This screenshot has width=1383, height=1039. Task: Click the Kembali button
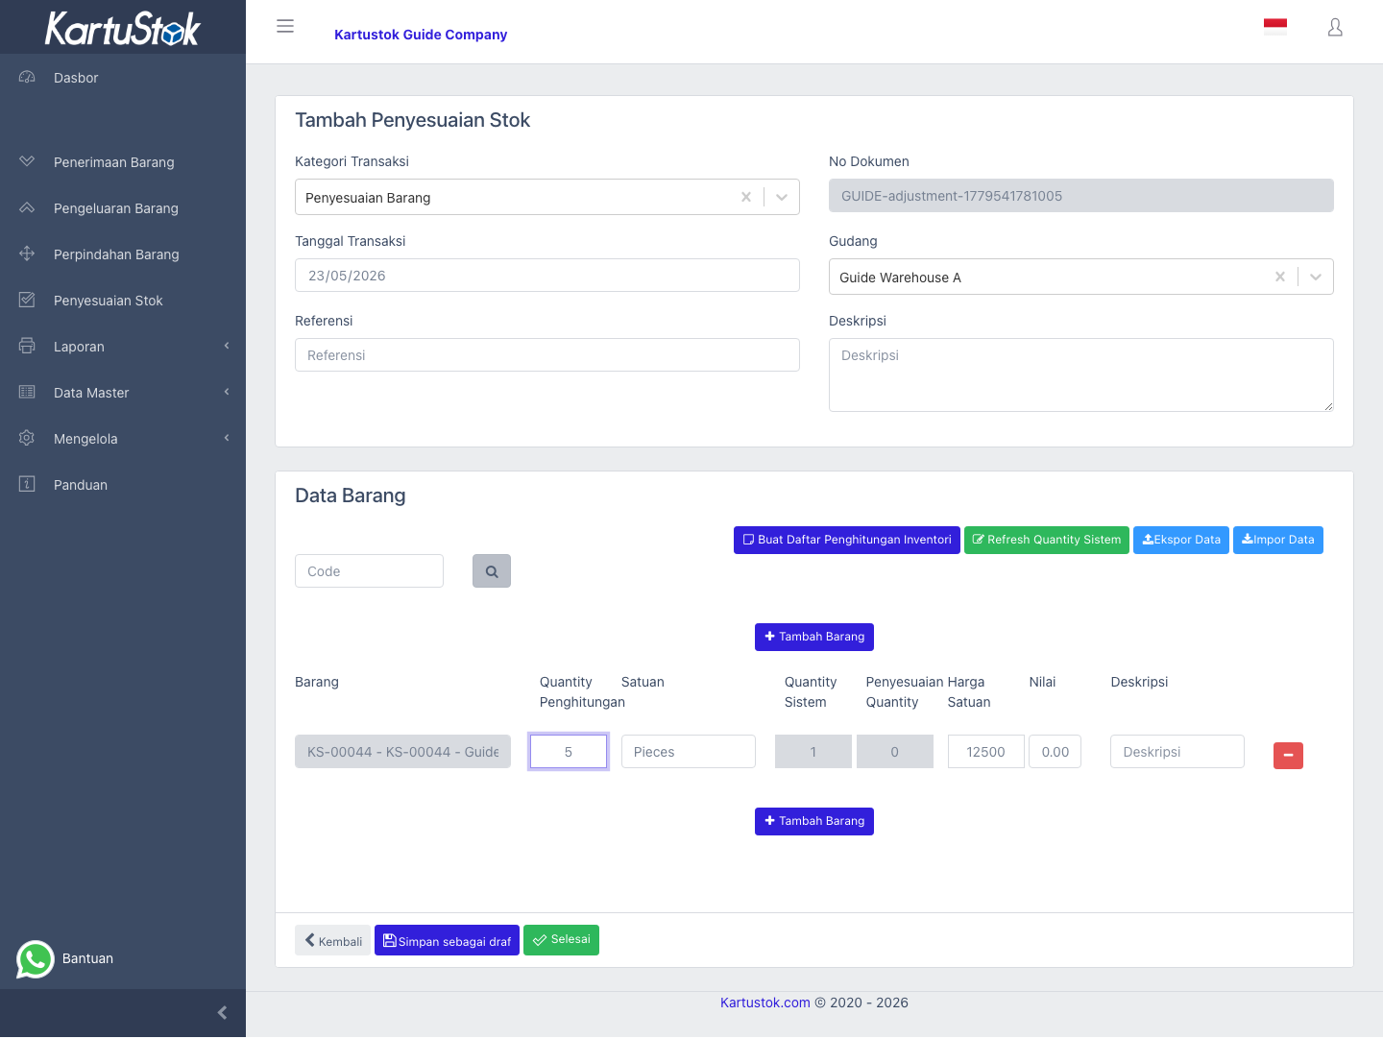point(333,941)
